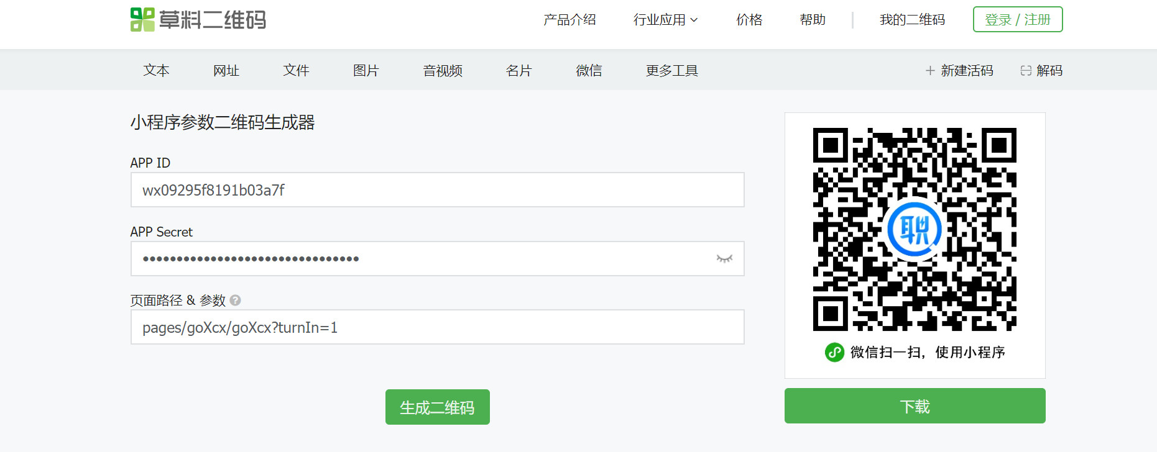Focus the APP Secret password field
This screenshot has width=1157, height=452.
pyautogui.click(x=438, y=259)
